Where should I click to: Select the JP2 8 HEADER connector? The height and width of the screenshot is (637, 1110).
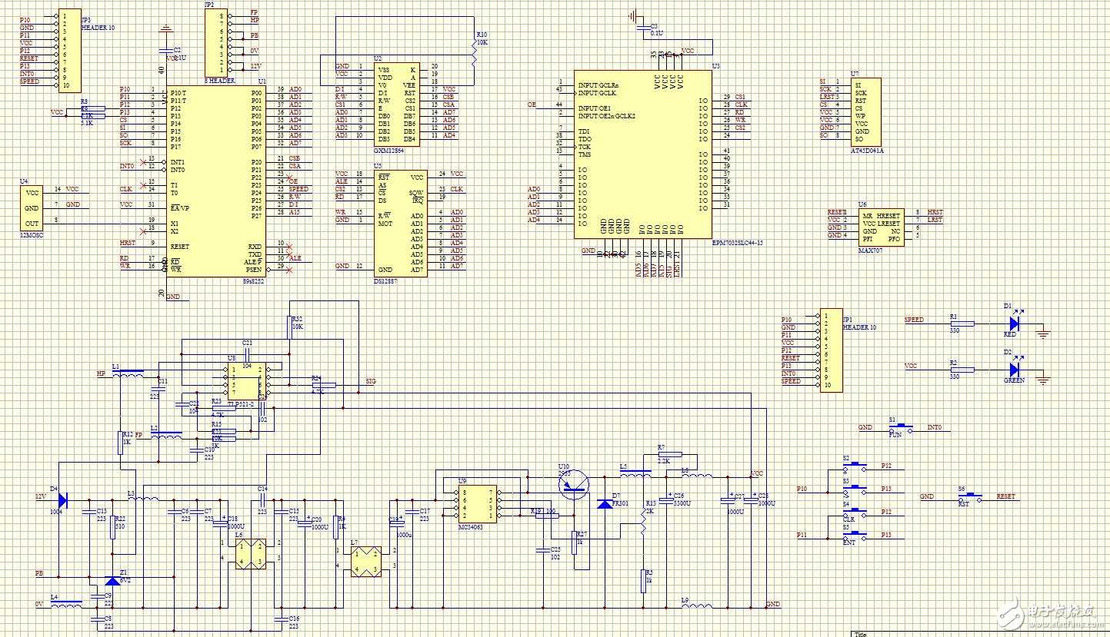click(216, 43)
